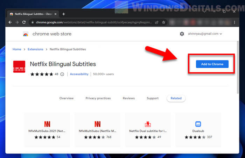This screenshot has width=245, height=158.
Task: Switch to the Privacy practices tab
Action: 98,98
